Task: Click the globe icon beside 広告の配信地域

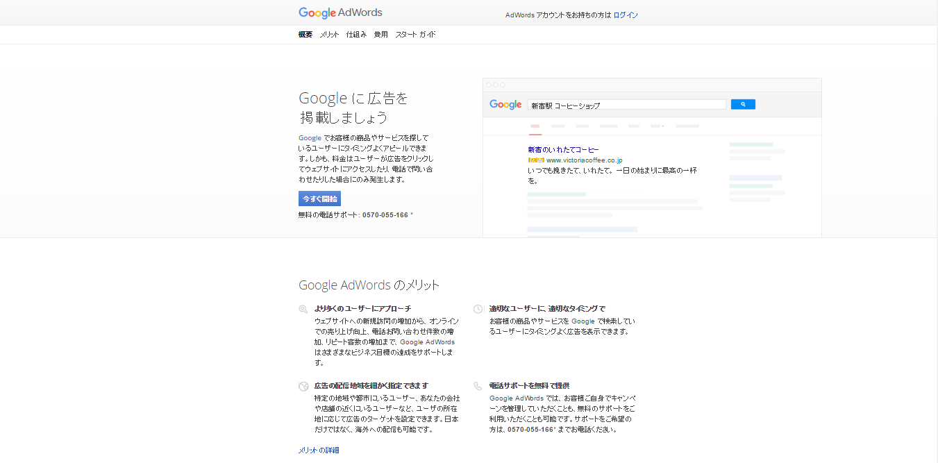Action: click(x=303, y=386)
